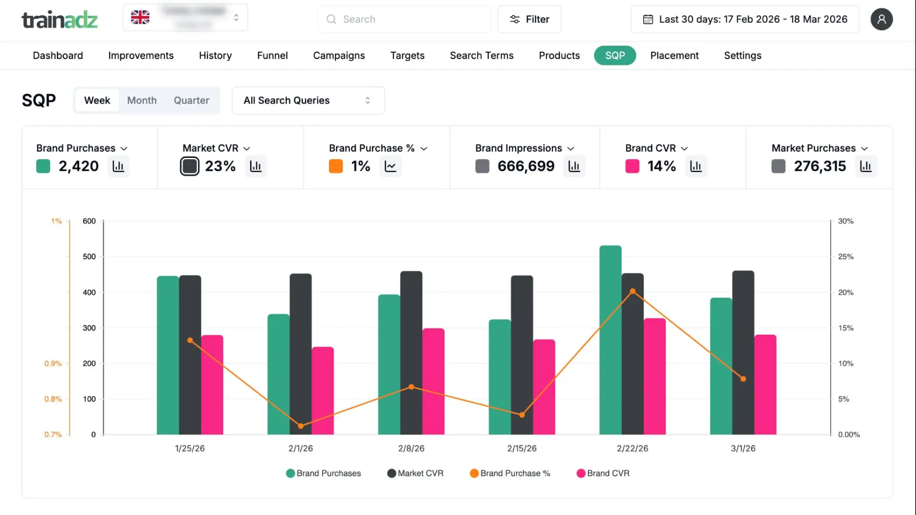
Task: Open the bar chart selector for Brand Purchases
Action: point(118,166)
